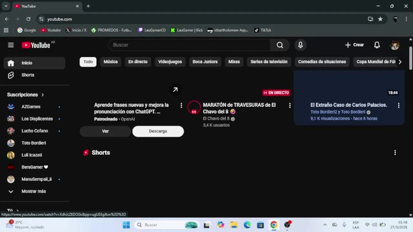The height and width of the screenshot is (232, 413).
Task: Open Lucho Cofano subscription channel
Action: click(x=34, y=131)
